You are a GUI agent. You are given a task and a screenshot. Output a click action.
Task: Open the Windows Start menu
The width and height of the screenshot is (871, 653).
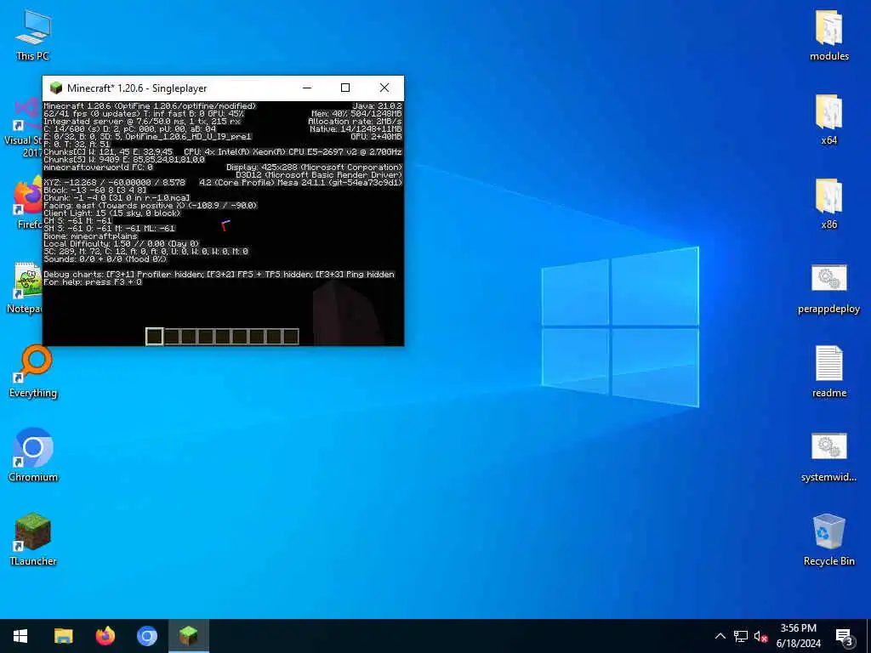[x=20, y=636]
